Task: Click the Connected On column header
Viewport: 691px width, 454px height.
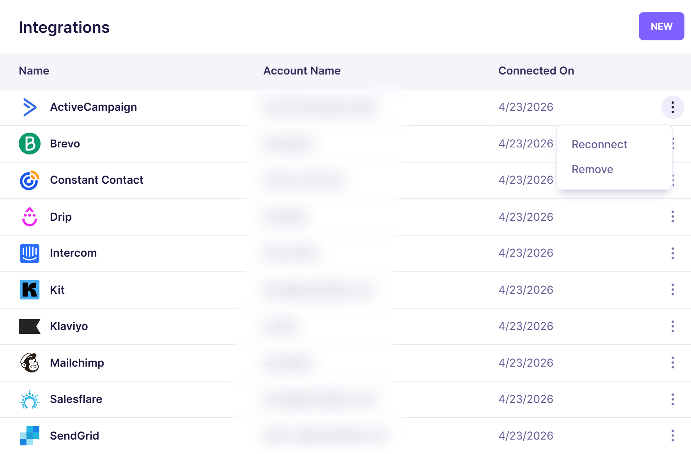Action: [536, 71]
